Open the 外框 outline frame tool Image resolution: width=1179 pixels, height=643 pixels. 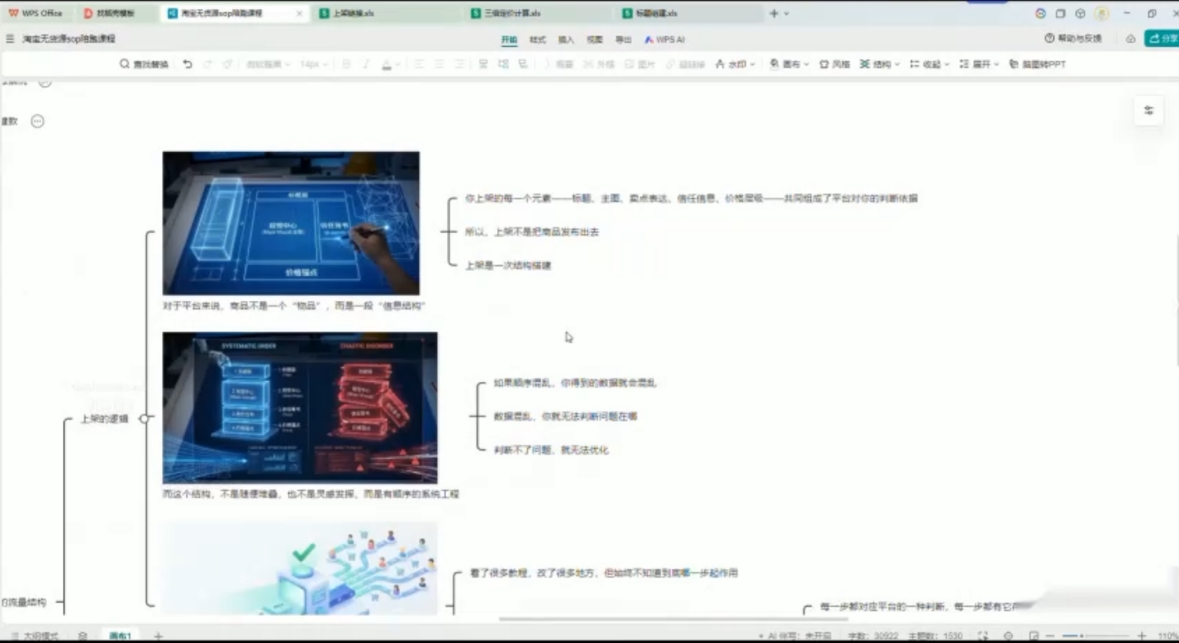606,64
